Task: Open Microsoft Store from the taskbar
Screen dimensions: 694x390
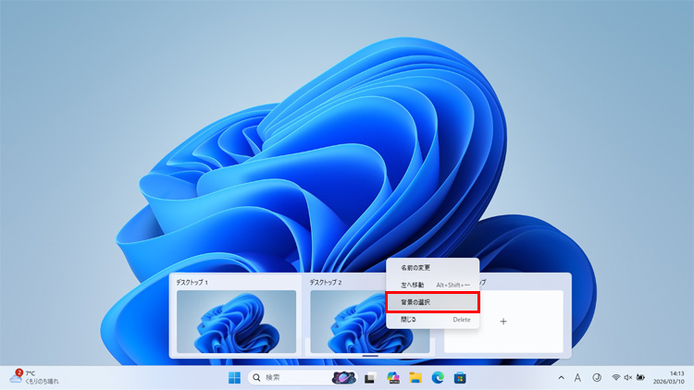Action: [459, 377]
